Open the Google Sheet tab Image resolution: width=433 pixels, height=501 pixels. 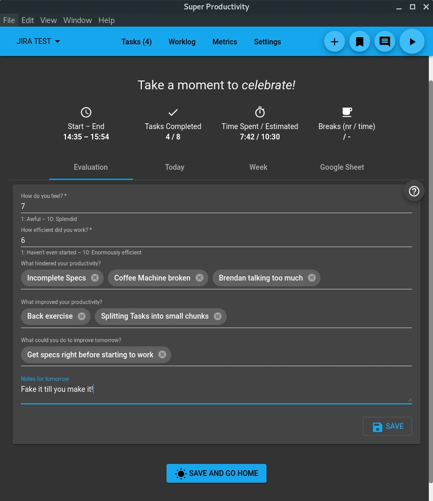342,167
